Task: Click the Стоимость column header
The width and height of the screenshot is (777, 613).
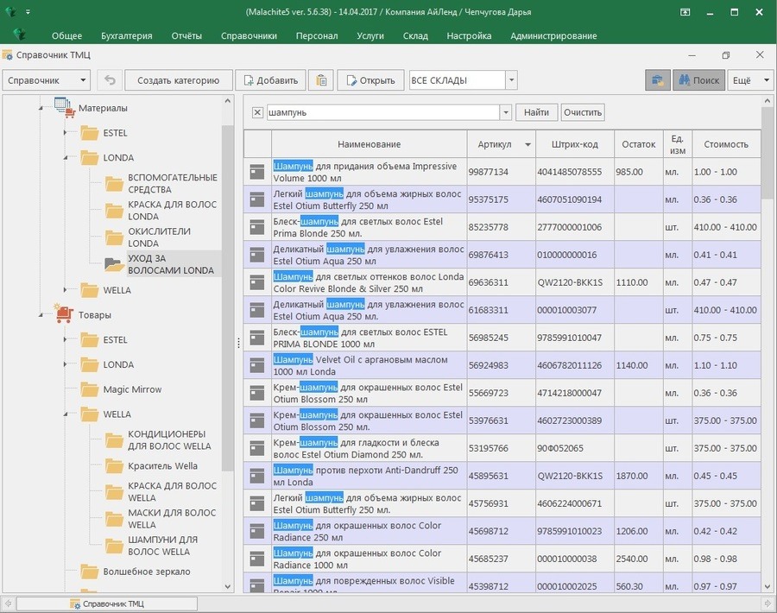Action: coord(726,144)
